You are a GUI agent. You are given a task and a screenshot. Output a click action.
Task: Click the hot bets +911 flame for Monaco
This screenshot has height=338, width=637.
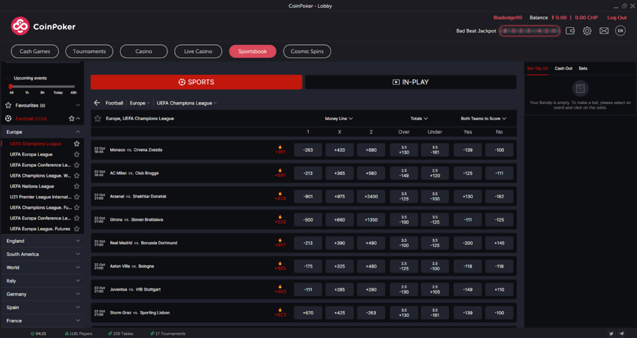280,149
